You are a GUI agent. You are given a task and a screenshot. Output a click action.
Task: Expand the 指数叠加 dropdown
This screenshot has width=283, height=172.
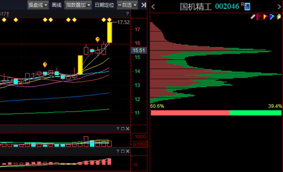[x=78, y=5]
